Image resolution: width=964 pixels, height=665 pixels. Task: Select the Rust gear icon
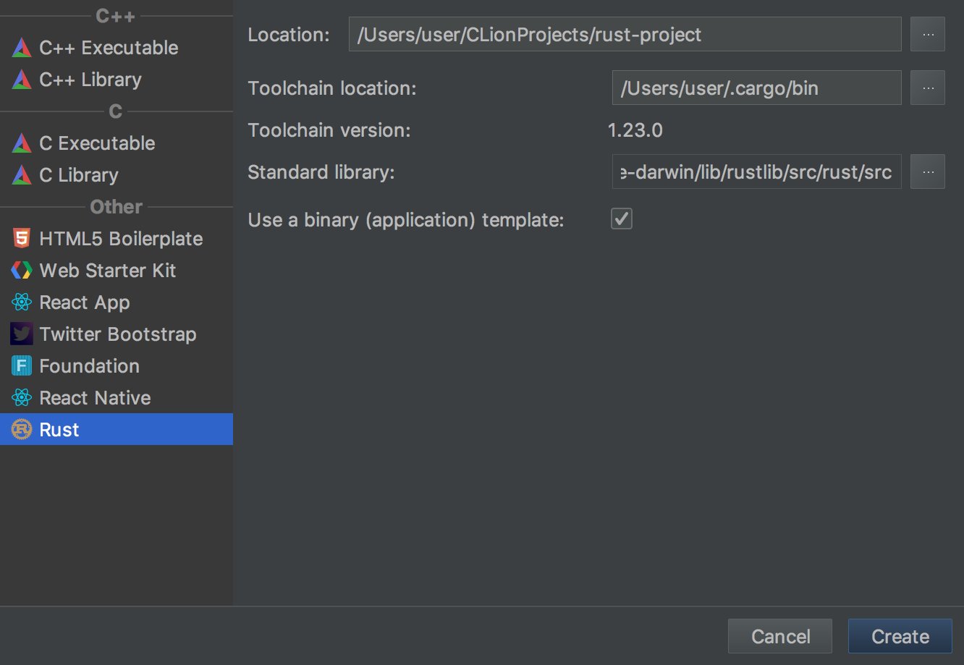[22, 430]
